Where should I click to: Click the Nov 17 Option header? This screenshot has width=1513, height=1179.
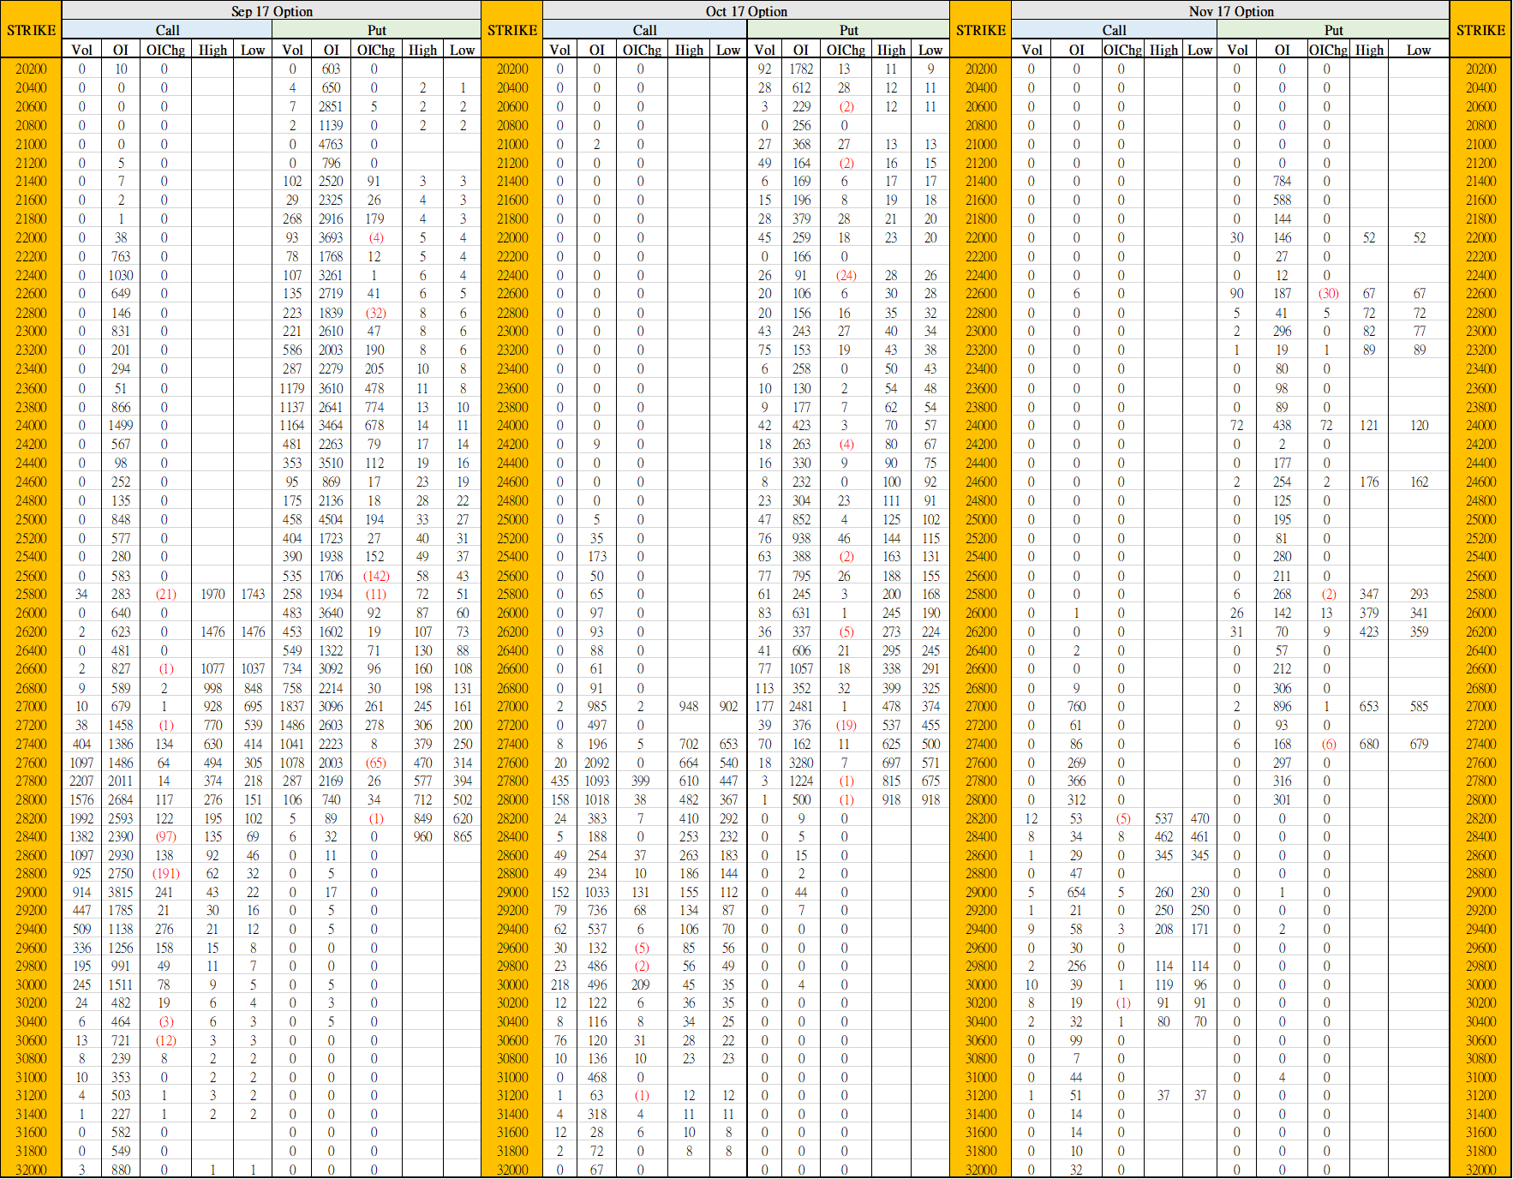tap(1230, 11)
